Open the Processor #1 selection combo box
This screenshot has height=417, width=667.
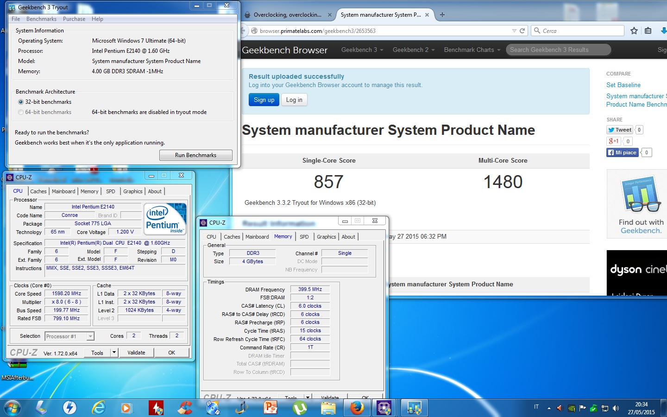[x=69, y=336]
